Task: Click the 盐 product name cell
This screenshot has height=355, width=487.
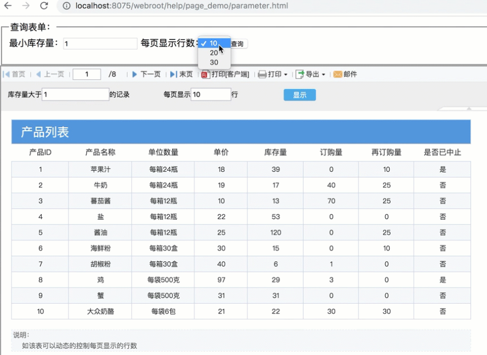Action: coord(101,217)
